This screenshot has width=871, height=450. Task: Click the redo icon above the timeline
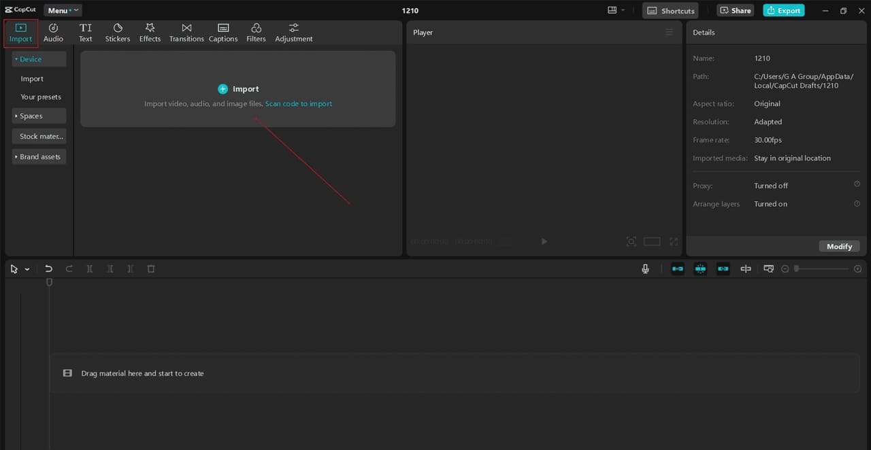pos(69,269)
